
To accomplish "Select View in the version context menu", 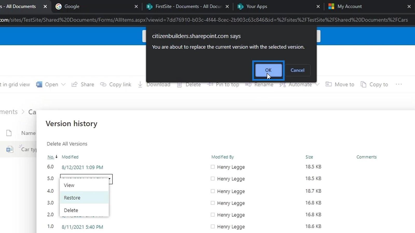I will [x=84, y=185].
